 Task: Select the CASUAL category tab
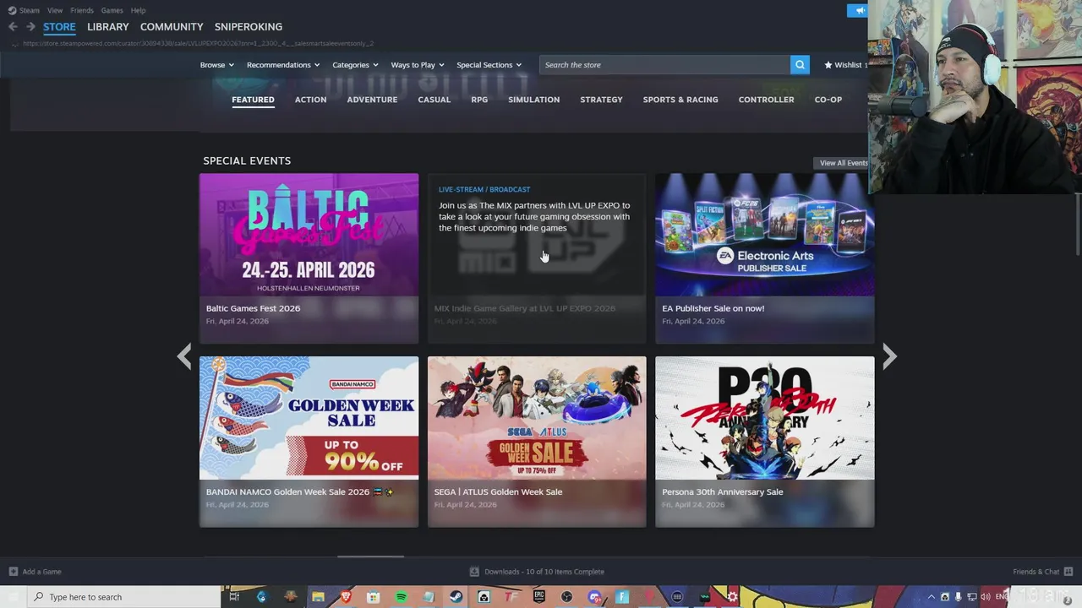(434, 100)
